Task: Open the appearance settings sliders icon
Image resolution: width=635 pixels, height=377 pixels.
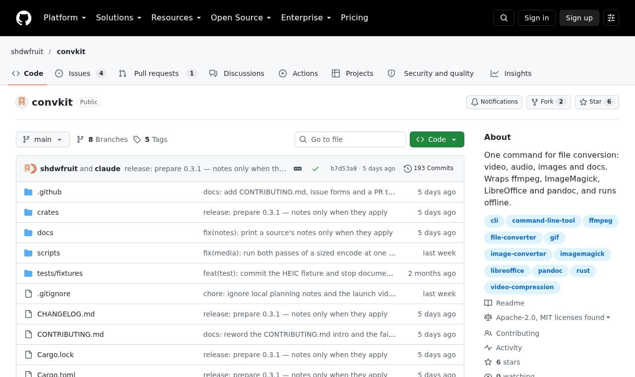Action: tap(611, 18)
